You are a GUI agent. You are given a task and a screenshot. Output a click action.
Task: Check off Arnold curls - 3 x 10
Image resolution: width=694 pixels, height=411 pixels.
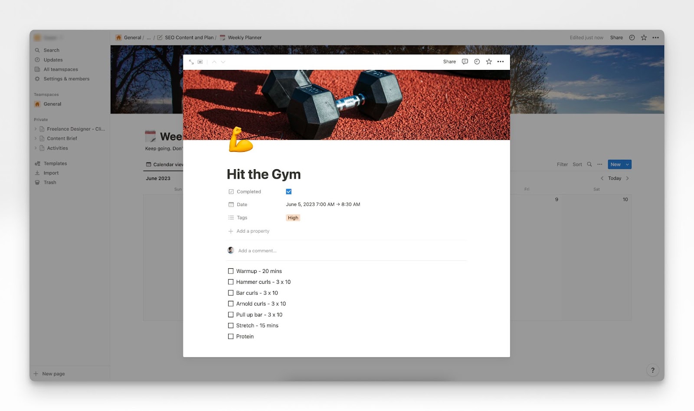click(231, 304)
